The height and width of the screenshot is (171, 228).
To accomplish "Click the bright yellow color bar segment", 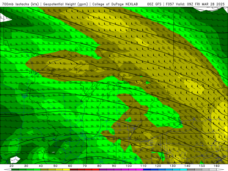I will (66, 170).
